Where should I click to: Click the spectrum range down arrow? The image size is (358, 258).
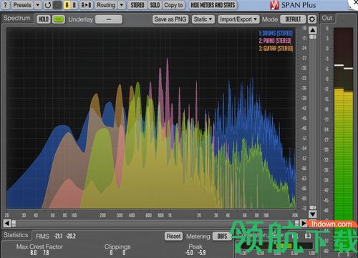pyautogui.click(x=313, y=214)
